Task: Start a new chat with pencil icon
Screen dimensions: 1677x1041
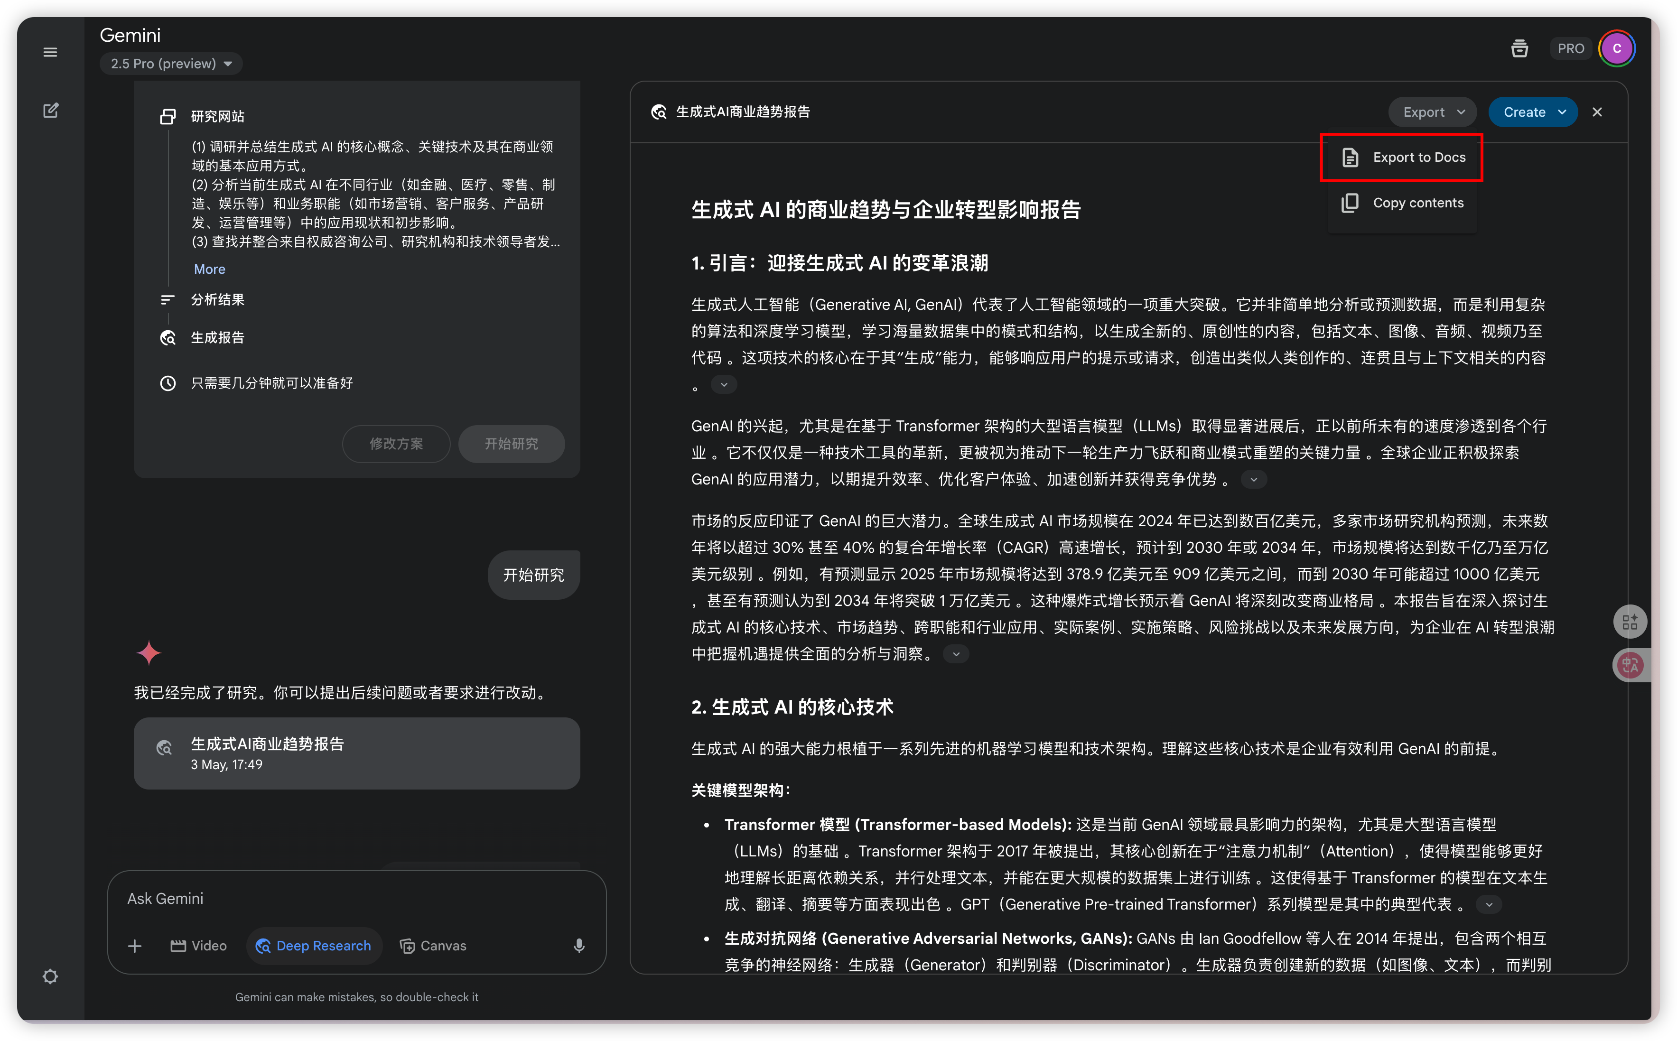Action: 50,110
